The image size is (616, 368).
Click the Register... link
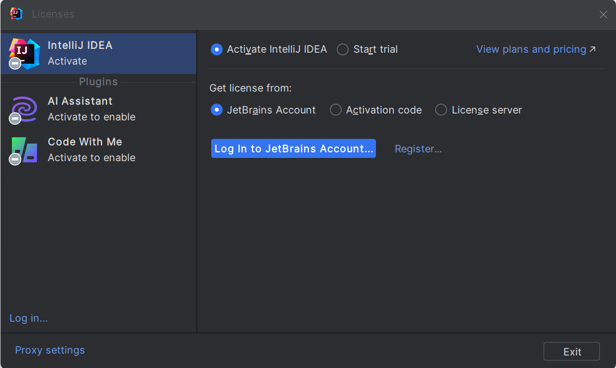[418, 149]
